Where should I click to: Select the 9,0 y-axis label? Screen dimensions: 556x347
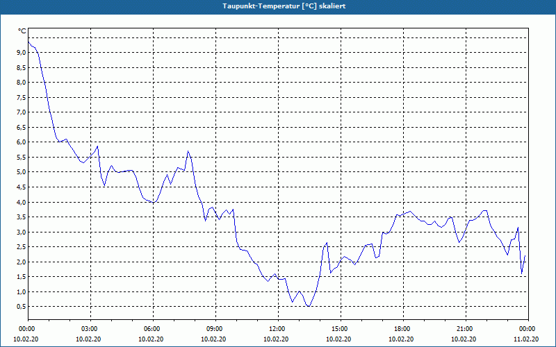(22, 53)
